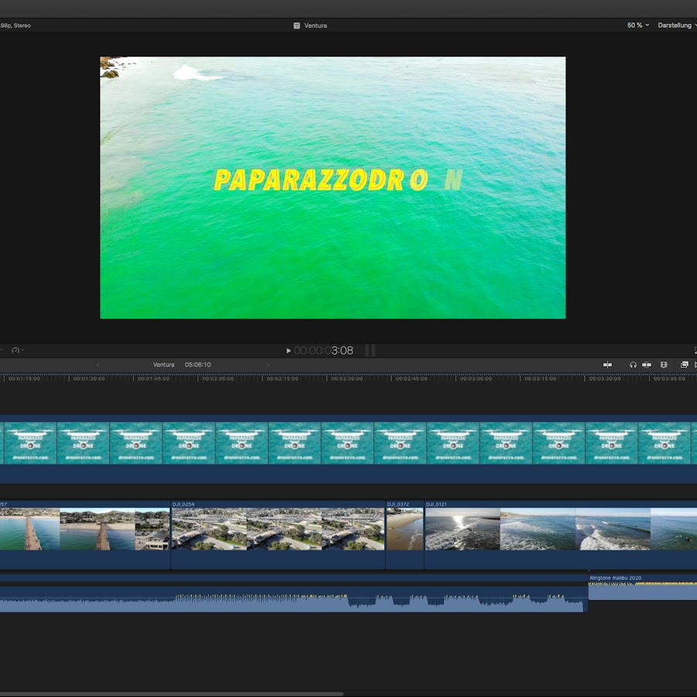The width and height of the screenshot is (697, 697).
Task: Go forward in timeline history arrow
Action: click(268, 365)
